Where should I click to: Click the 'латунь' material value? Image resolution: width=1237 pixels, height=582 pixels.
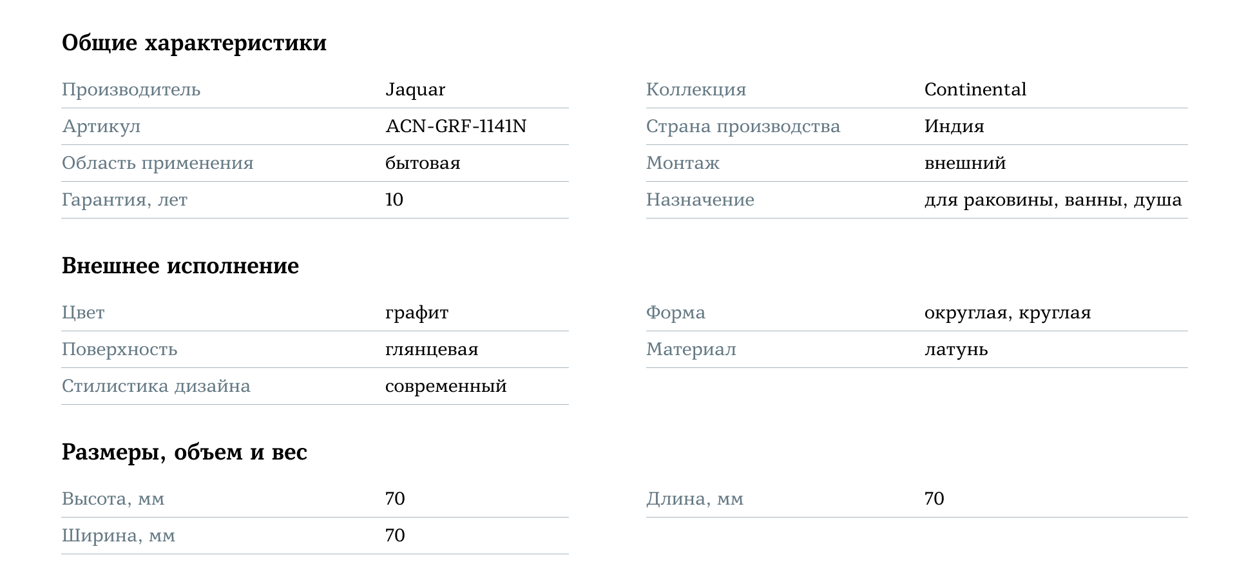point(955,350)
